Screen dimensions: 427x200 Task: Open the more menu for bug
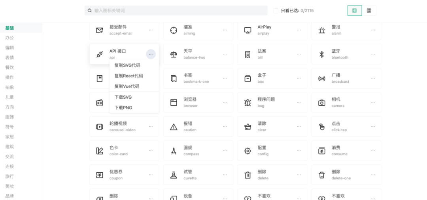tap(299, 102)
